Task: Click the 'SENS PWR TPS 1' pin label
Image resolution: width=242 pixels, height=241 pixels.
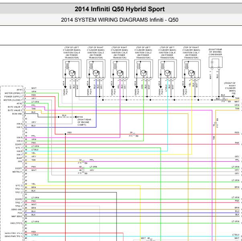Action: coord(14,236)
